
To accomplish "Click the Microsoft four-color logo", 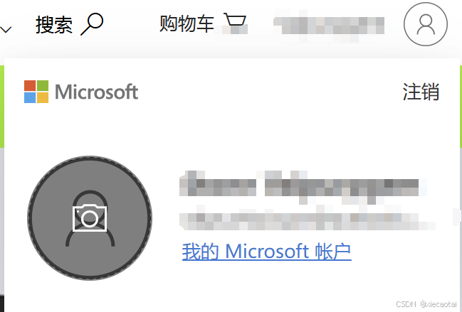I will click(x=36, y=92).
